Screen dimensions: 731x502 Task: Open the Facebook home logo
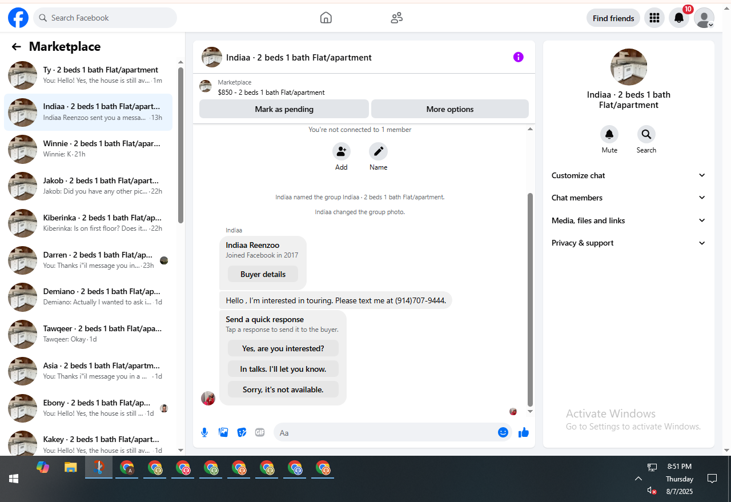click(18, 18)
